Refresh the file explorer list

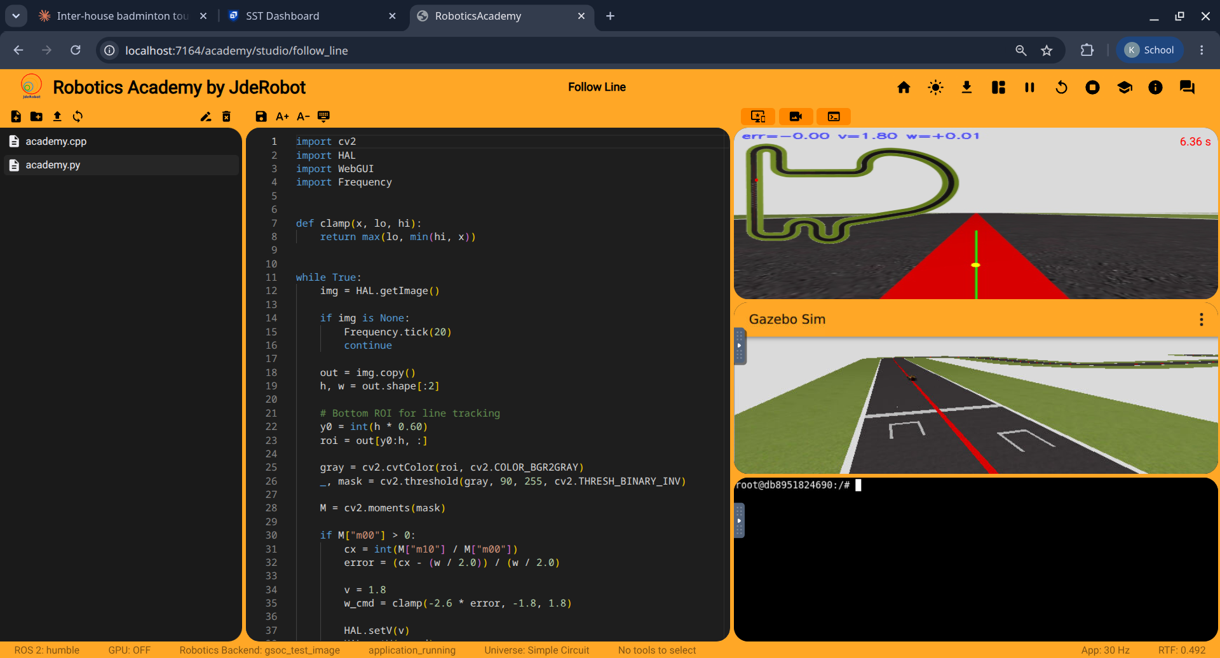click(x=78, y=116)
